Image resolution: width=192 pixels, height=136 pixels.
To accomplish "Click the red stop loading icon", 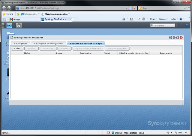I will point(135,8).
